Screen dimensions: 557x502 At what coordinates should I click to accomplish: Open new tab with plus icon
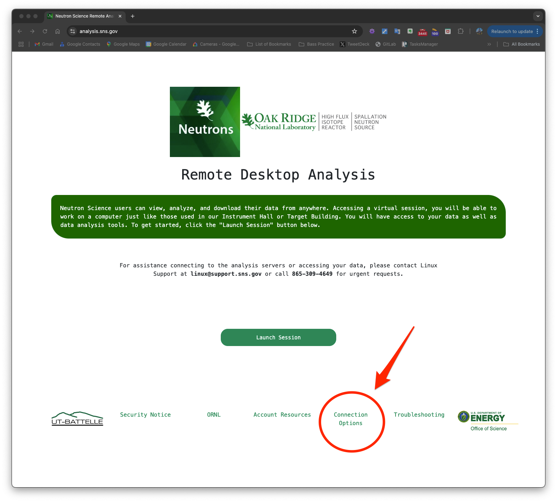coord(133,16)
